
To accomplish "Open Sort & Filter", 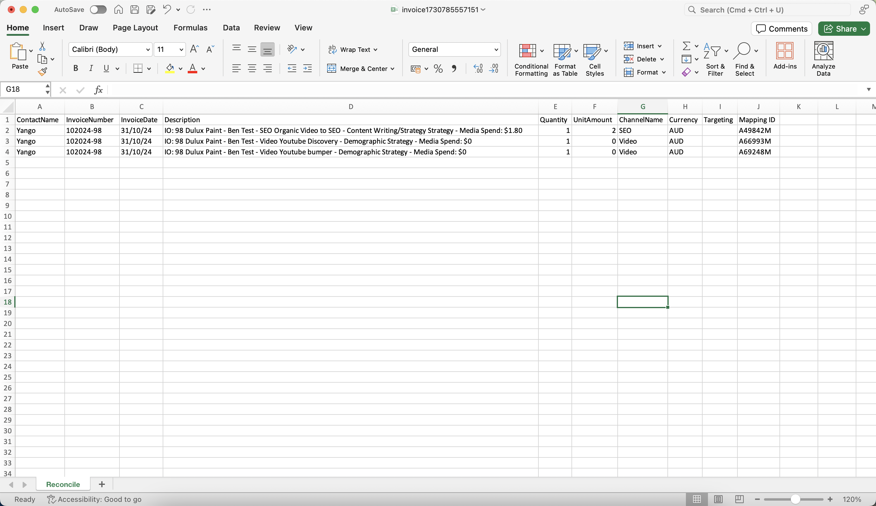I will [x=715, y=59].
